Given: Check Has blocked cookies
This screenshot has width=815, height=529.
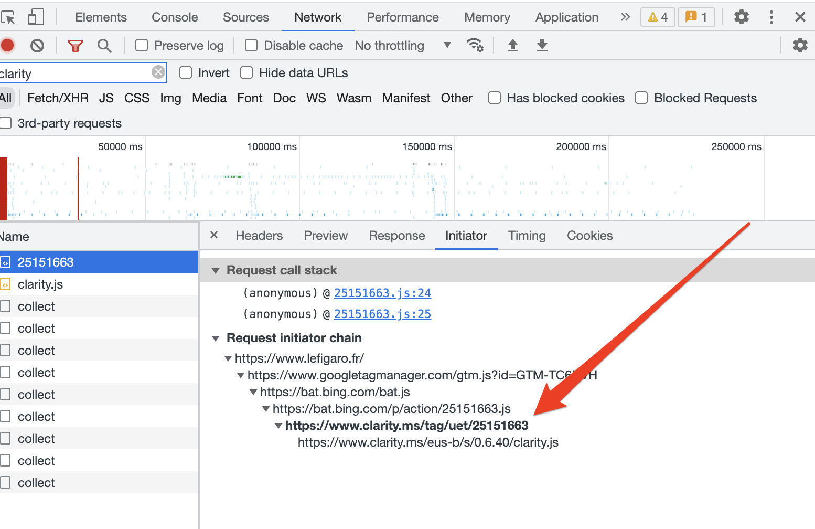Looking at the screenshot, I should click(495, 98).
